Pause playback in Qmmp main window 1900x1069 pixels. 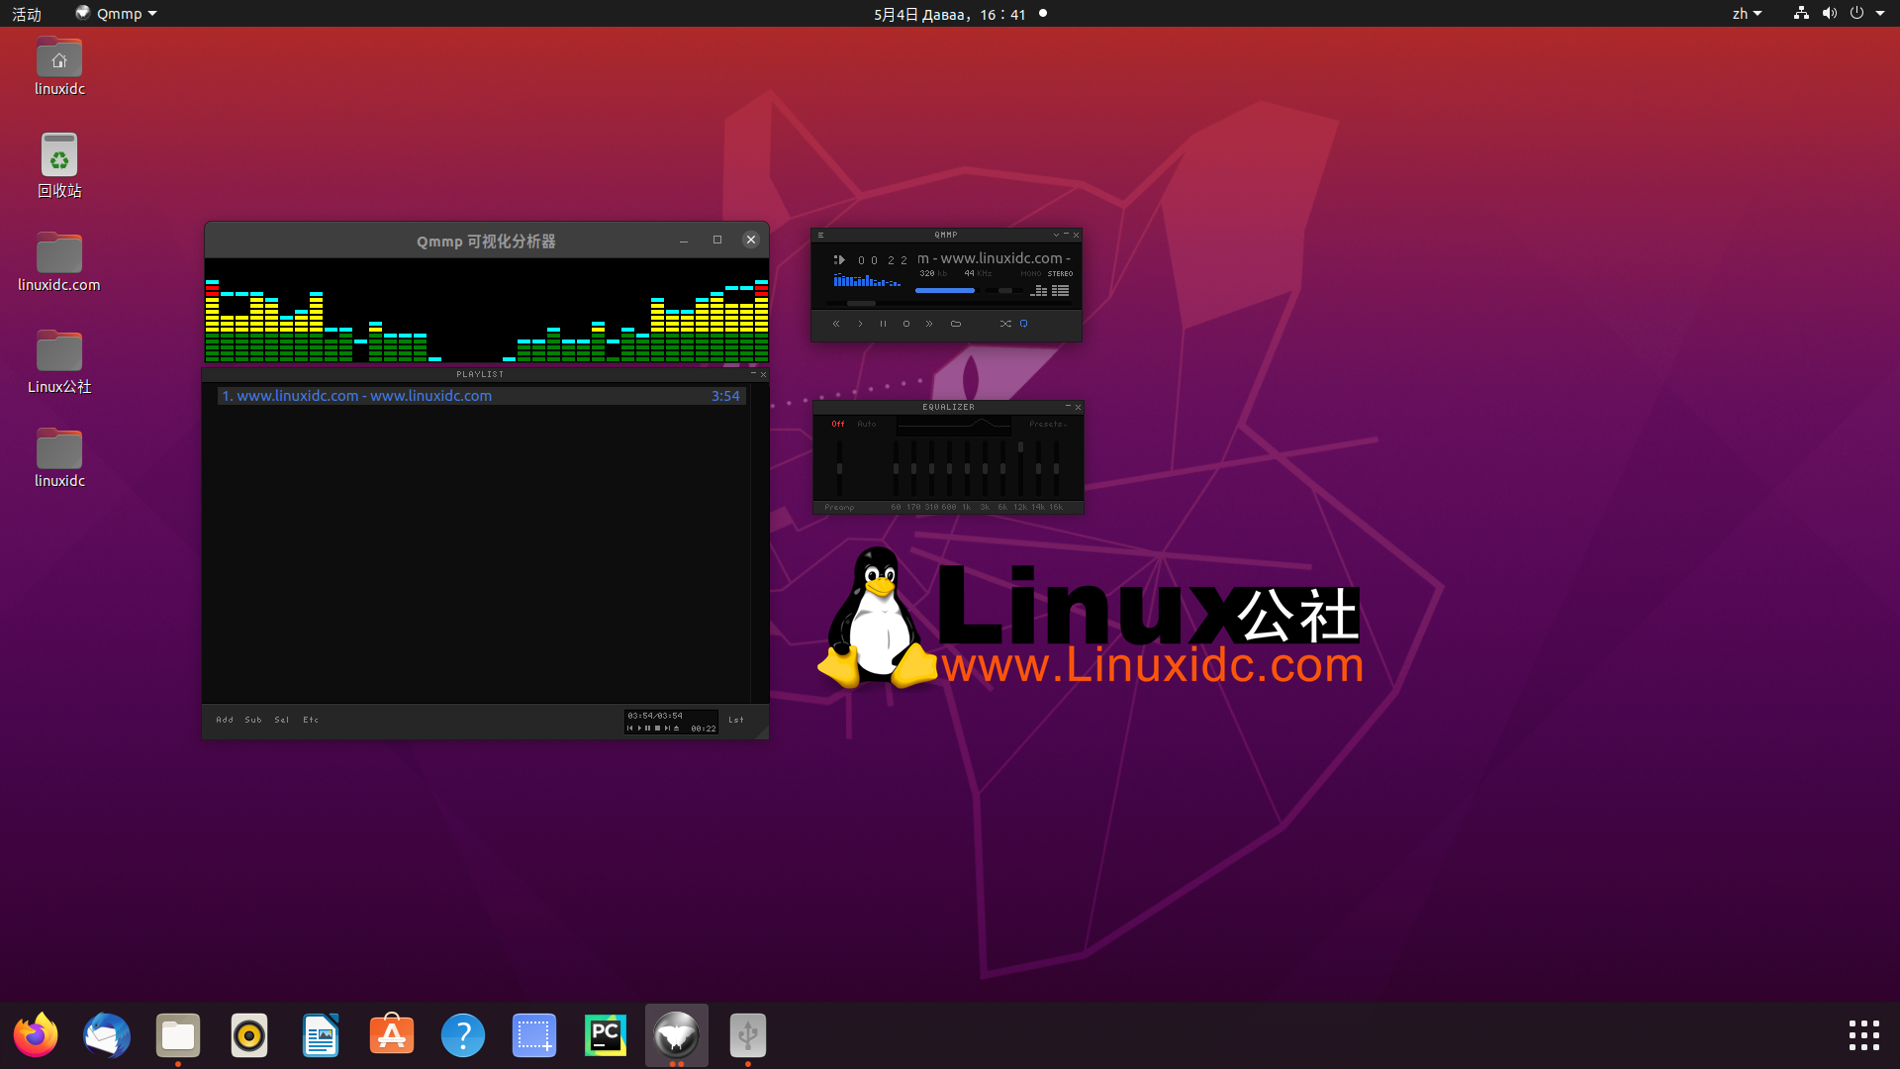[x=883, y=324]
